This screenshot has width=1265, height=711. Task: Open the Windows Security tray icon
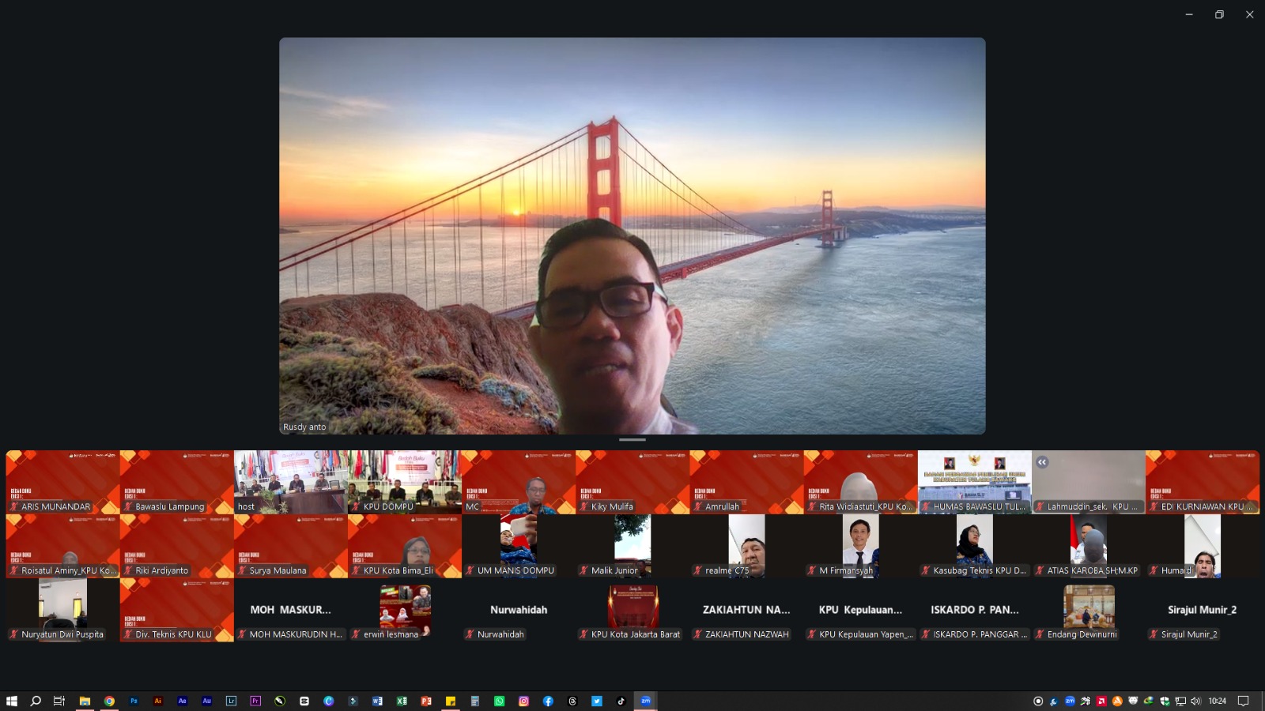[x=1165, y=701]
